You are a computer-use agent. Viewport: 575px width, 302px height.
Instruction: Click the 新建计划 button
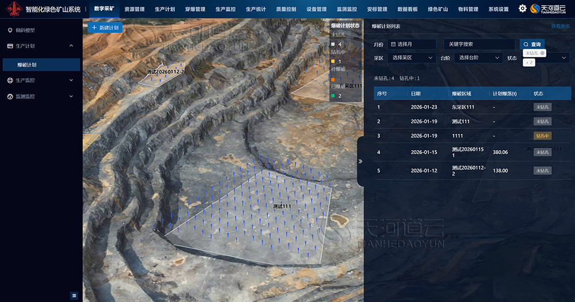[x=105, y=28]
